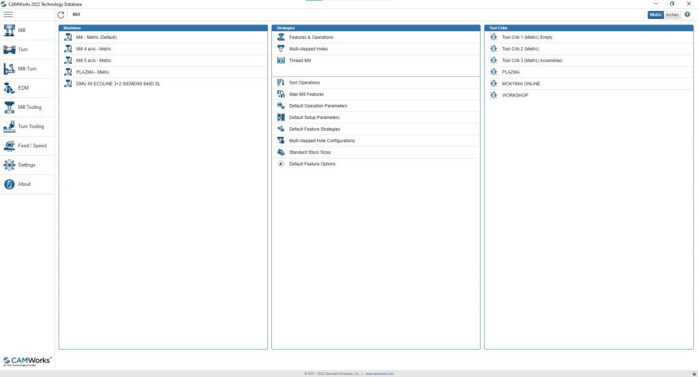The height and width of the screenshot is (377, 698).
Task: Click Sort Operations icon
Action: tap(281, 83)
